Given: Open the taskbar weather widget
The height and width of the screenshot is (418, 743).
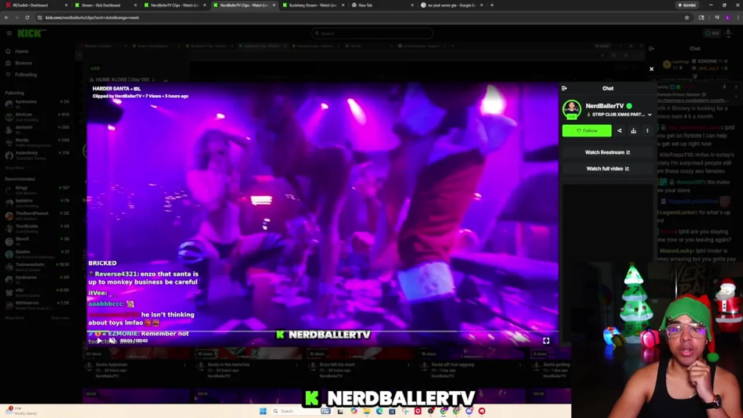Looking at the screenshot, I should pyautogui.click(x=22, y=411).
